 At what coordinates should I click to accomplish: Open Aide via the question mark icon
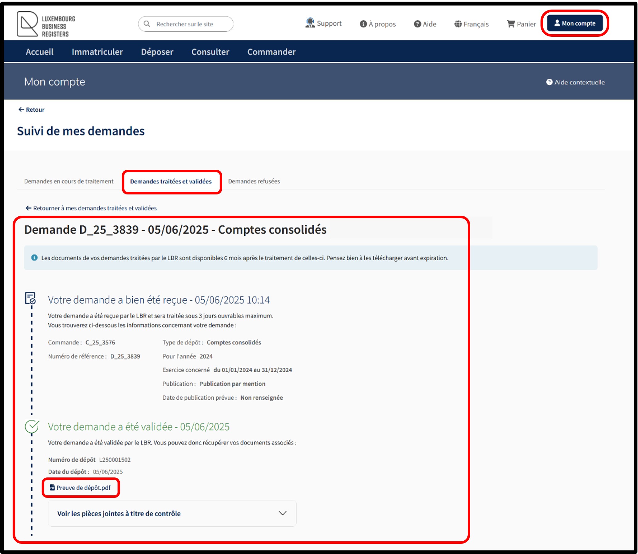coord(417,24)
